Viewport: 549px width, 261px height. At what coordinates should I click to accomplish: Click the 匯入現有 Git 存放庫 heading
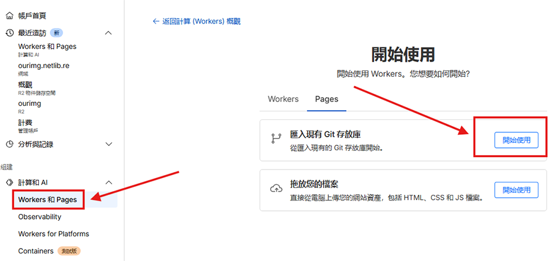tap(326, 134)
